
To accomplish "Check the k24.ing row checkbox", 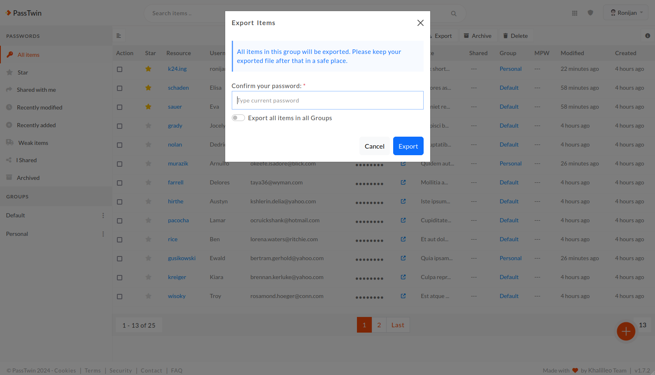I will pyautogui.click(x=119, y=69).
